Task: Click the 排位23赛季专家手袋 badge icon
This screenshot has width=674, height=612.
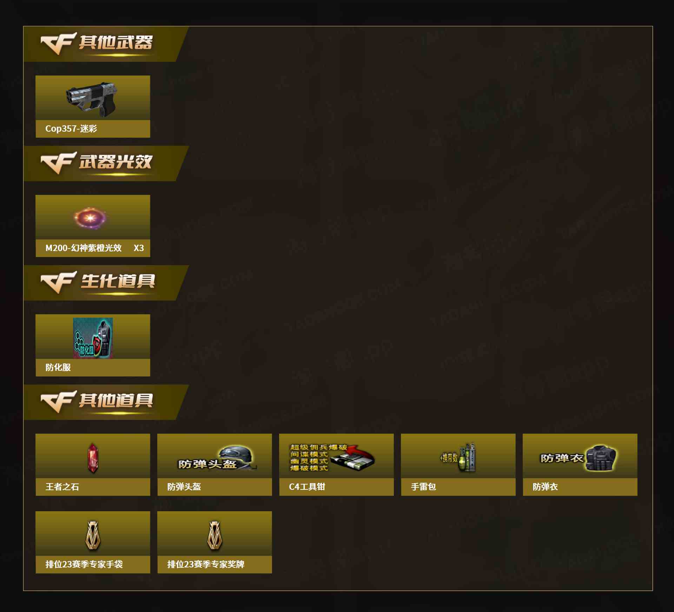Action: click(93, 535)
